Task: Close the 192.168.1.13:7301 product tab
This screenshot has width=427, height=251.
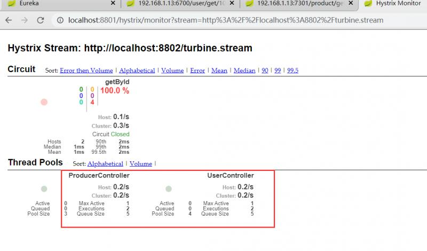Action: click(x=351, y=3)
